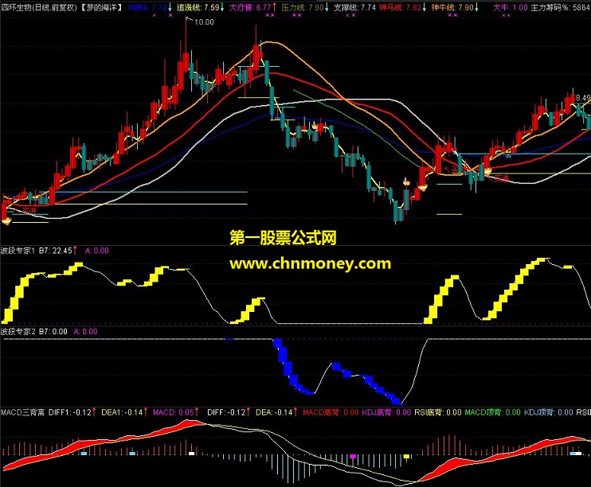Screen dimensions: 591x487
Task: Click the white divergence block in MACD panel
Action: pos(191,454)
